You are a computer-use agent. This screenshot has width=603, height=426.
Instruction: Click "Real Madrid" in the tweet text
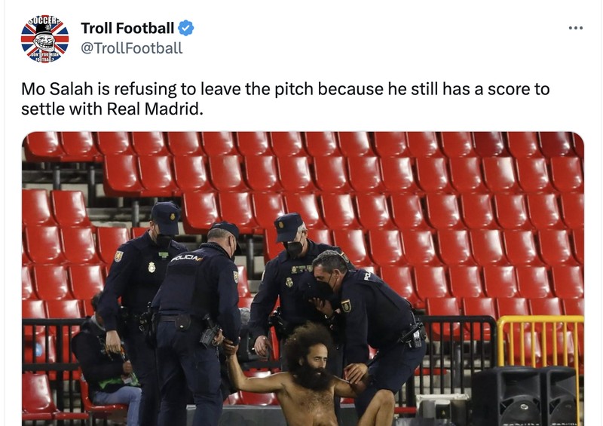(x=153, y=109)
